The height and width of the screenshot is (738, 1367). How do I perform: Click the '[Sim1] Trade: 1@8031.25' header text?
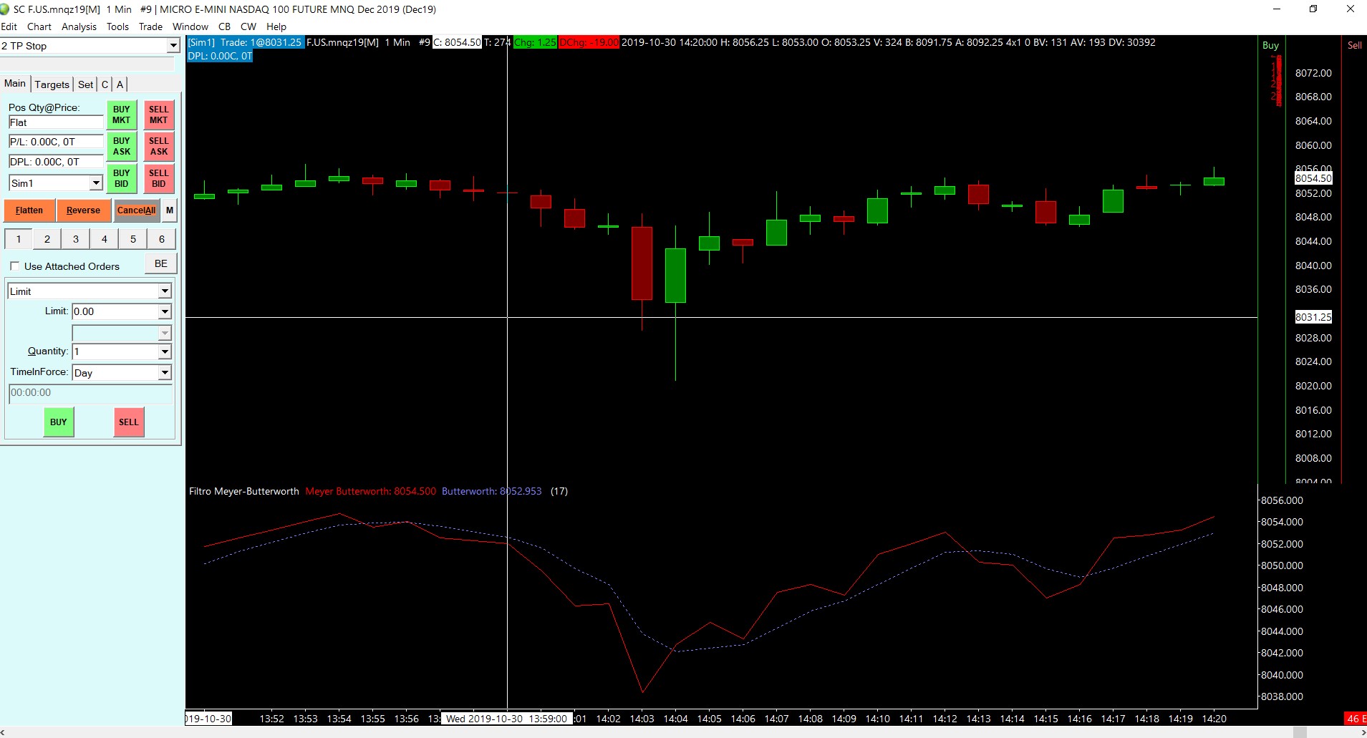[245, 42]
